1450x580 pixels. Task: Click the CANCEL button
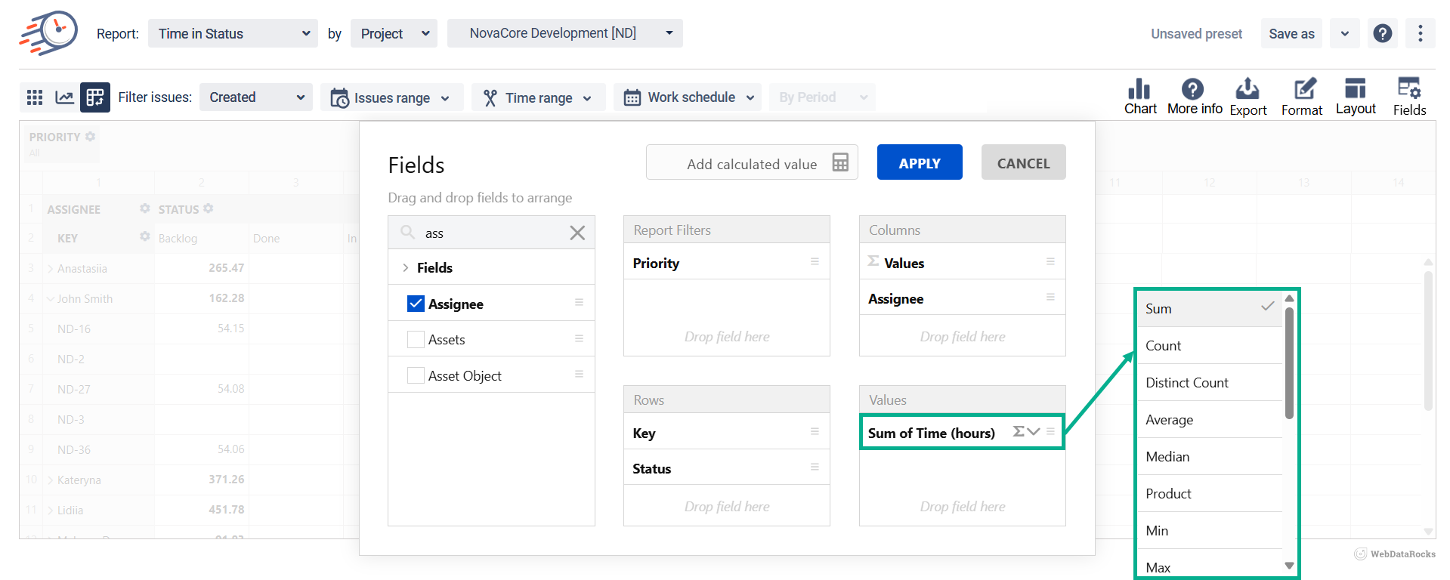(1023, 162)
